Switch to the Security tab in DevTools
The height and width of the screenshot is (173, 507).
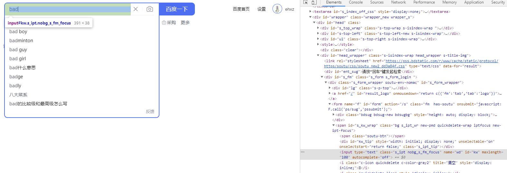point(498,2)
